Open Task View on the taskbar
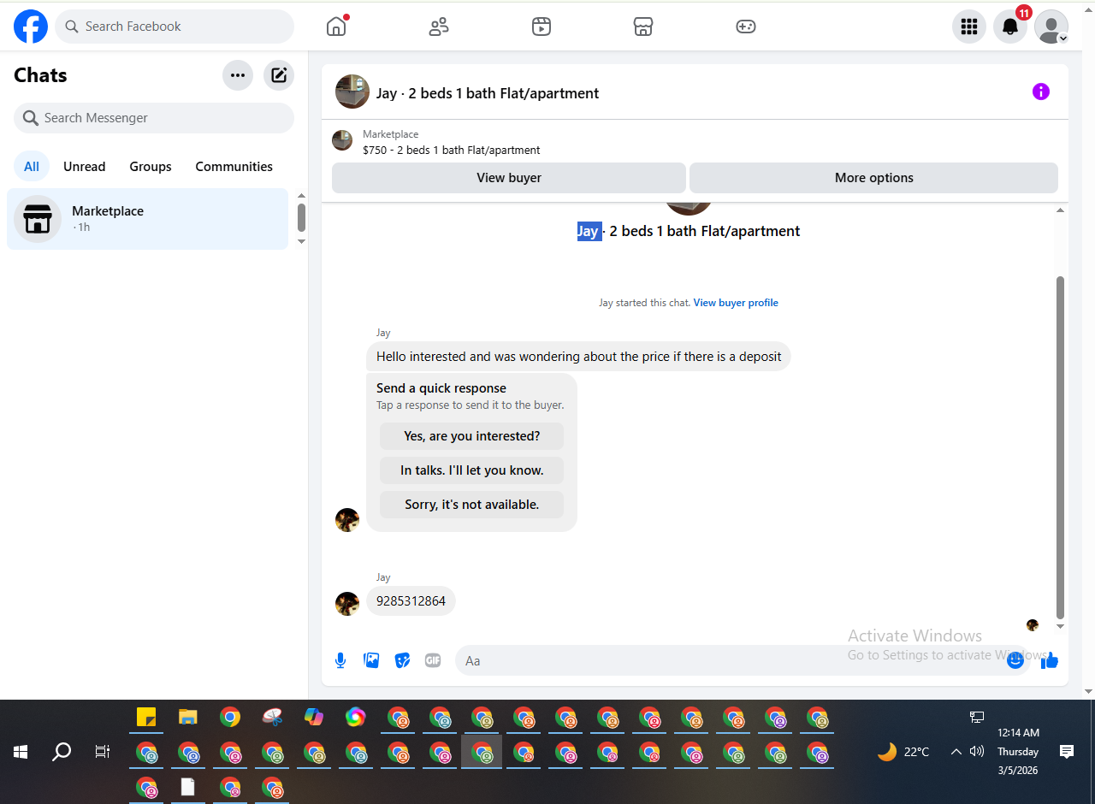The image size is (1095, 804). (103, 752)
